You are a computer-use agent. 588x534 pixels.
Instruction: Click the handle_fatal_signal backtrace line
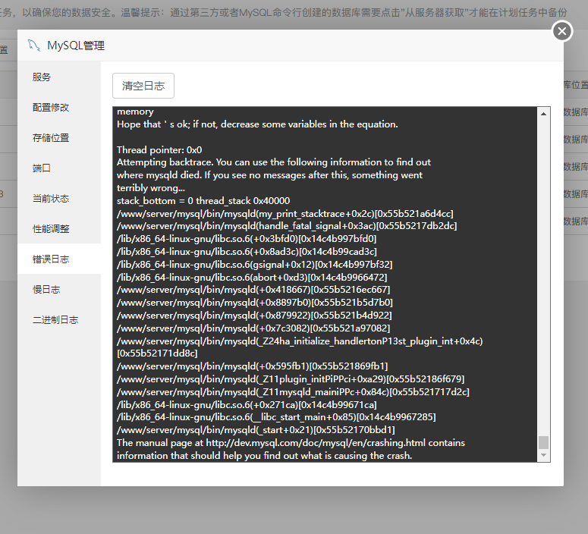[x=287, y=226]
